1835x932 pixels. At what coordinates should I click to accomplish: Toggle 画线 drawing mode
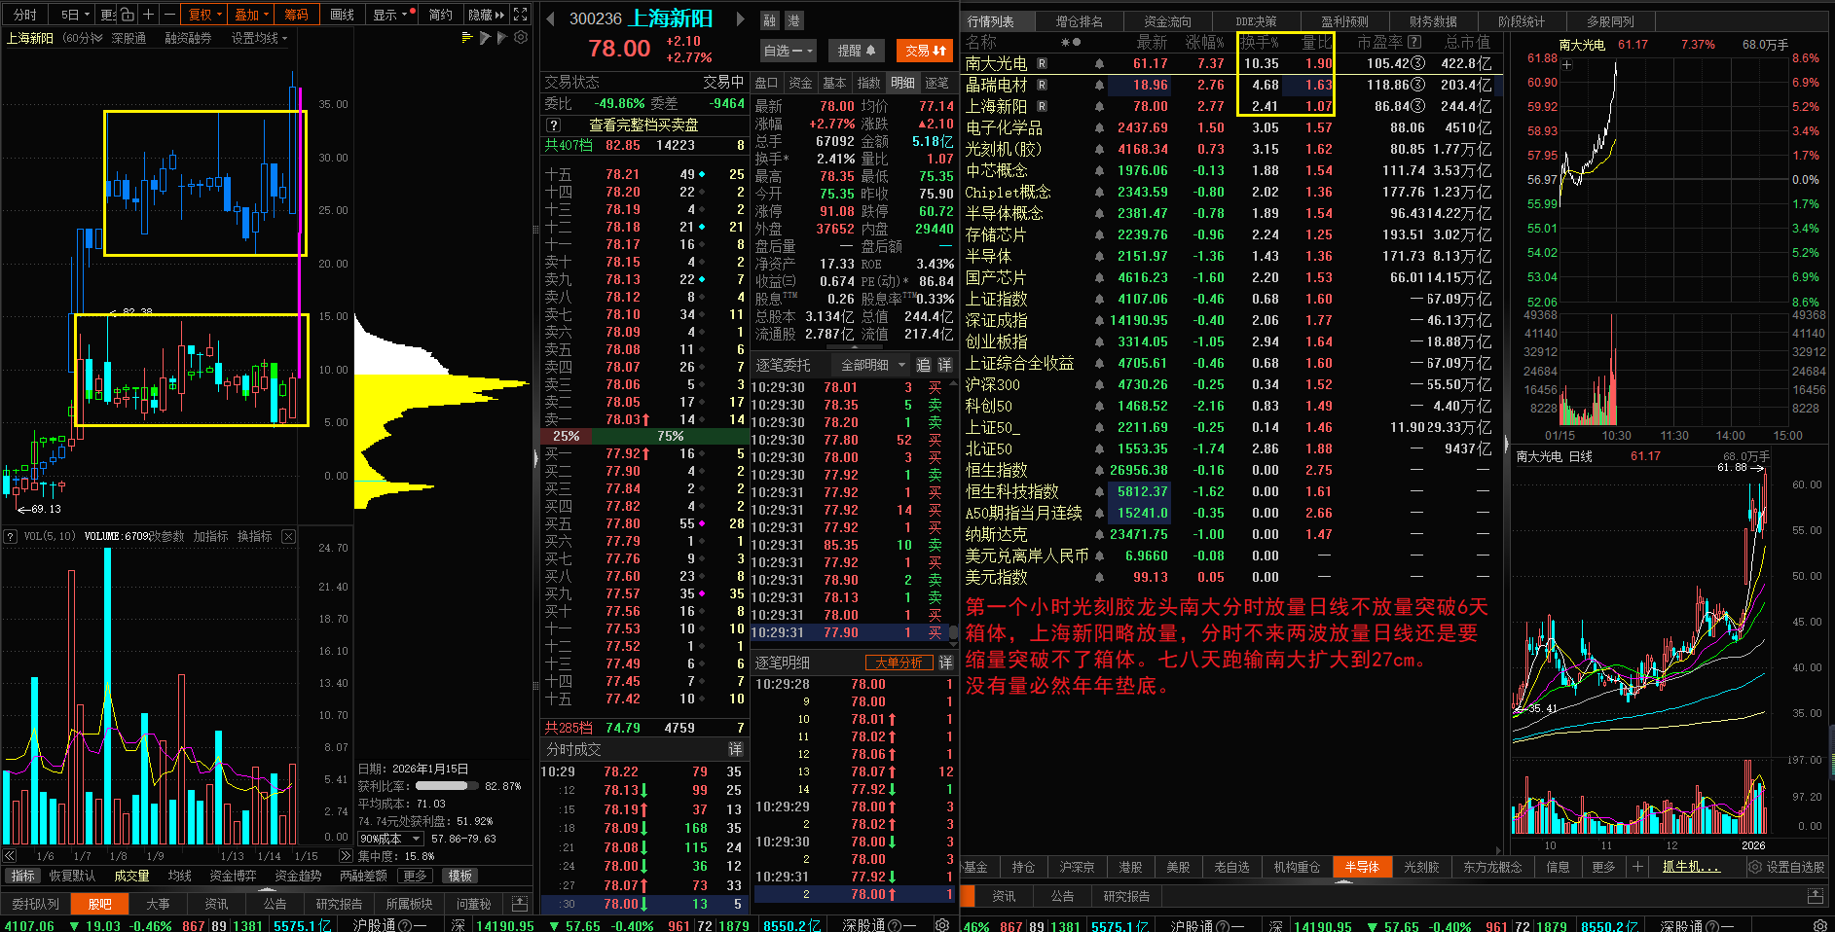pos(342,15)
